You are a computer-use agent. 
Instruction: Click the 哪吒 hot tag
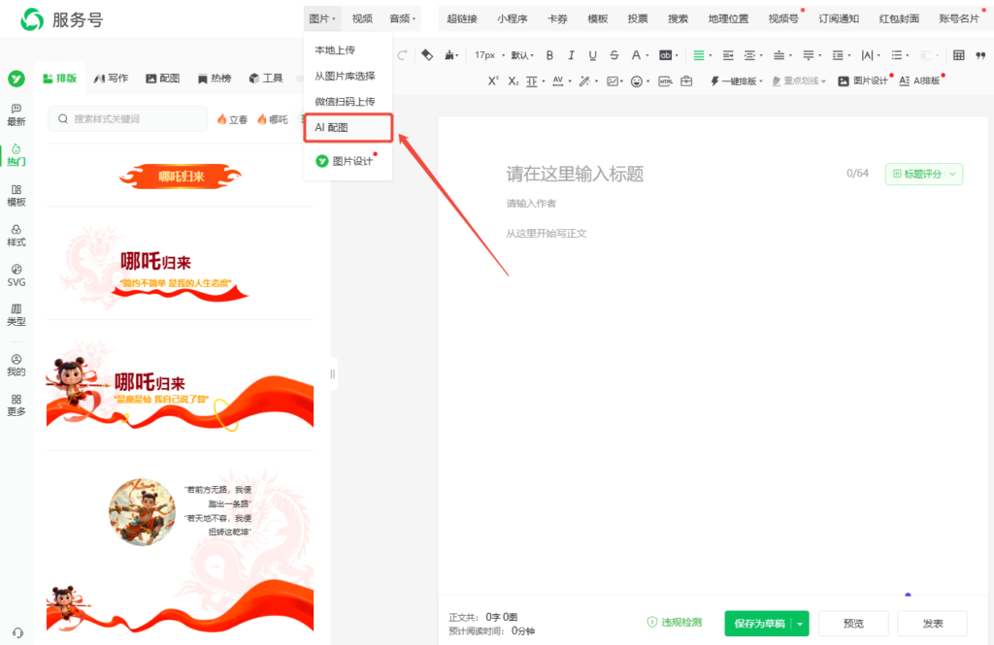pos(273,119)
